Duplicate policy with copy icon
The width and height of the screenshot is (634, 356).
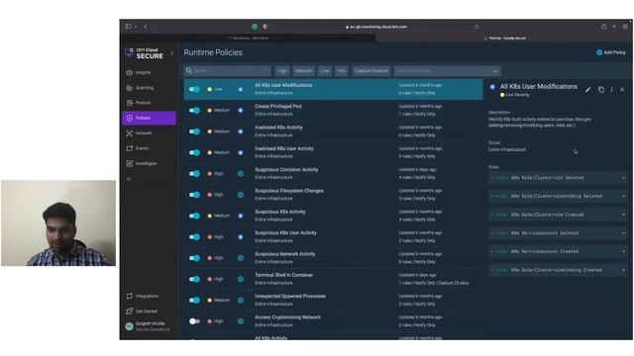click(601, 90)
